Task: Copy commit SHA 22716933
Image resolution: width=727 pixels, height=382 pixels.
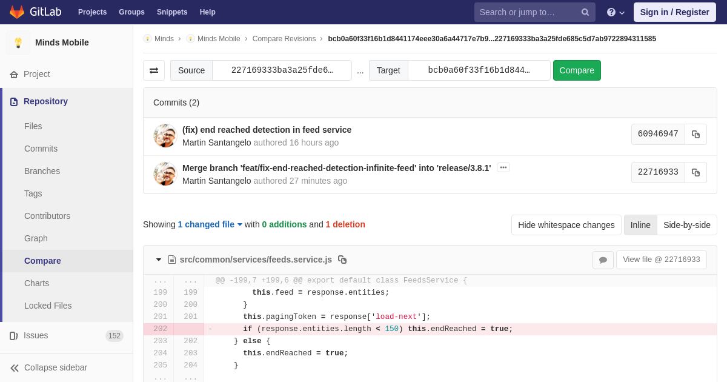Action: [x=695, y=172]
